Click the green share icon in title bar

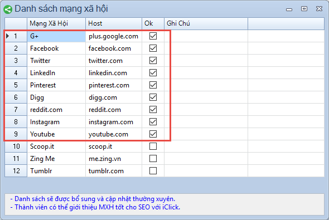(8, 9)
